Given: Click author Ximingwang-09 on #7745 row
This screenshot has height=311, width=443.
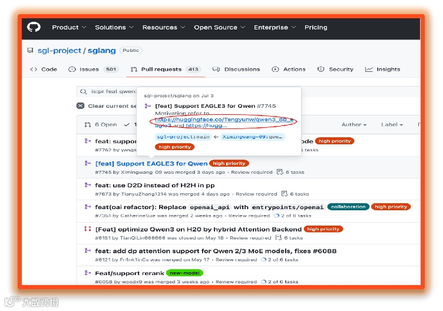Looking at the screenshot, I should point(141,172).
